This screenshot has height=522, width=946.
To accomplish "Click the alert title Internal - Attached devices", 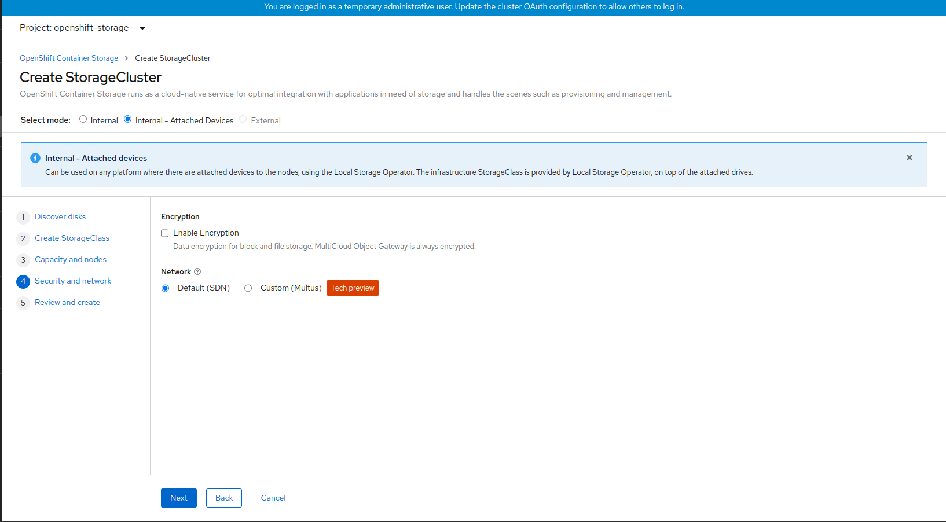I will [96, 158].
